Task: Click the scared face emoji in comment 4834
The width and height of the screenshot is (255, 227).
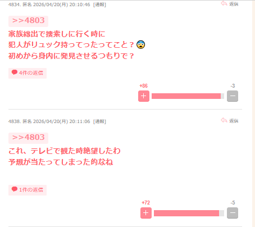Action: (140, 45)
